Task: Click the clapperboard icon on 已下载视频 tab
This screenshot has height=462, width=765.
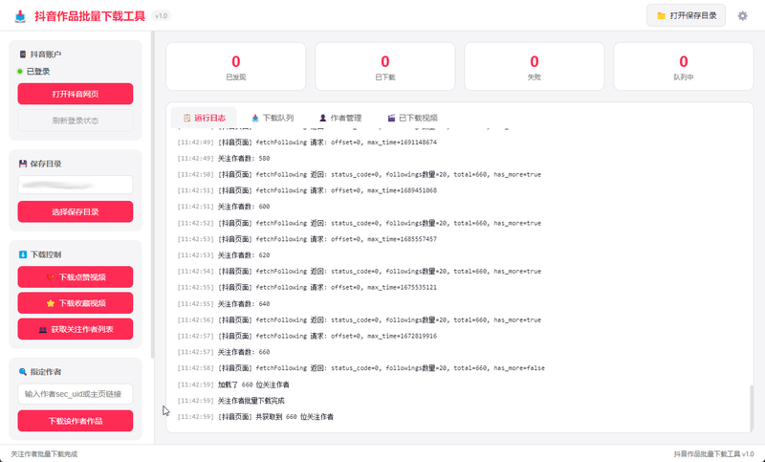Action: [391, 118]
